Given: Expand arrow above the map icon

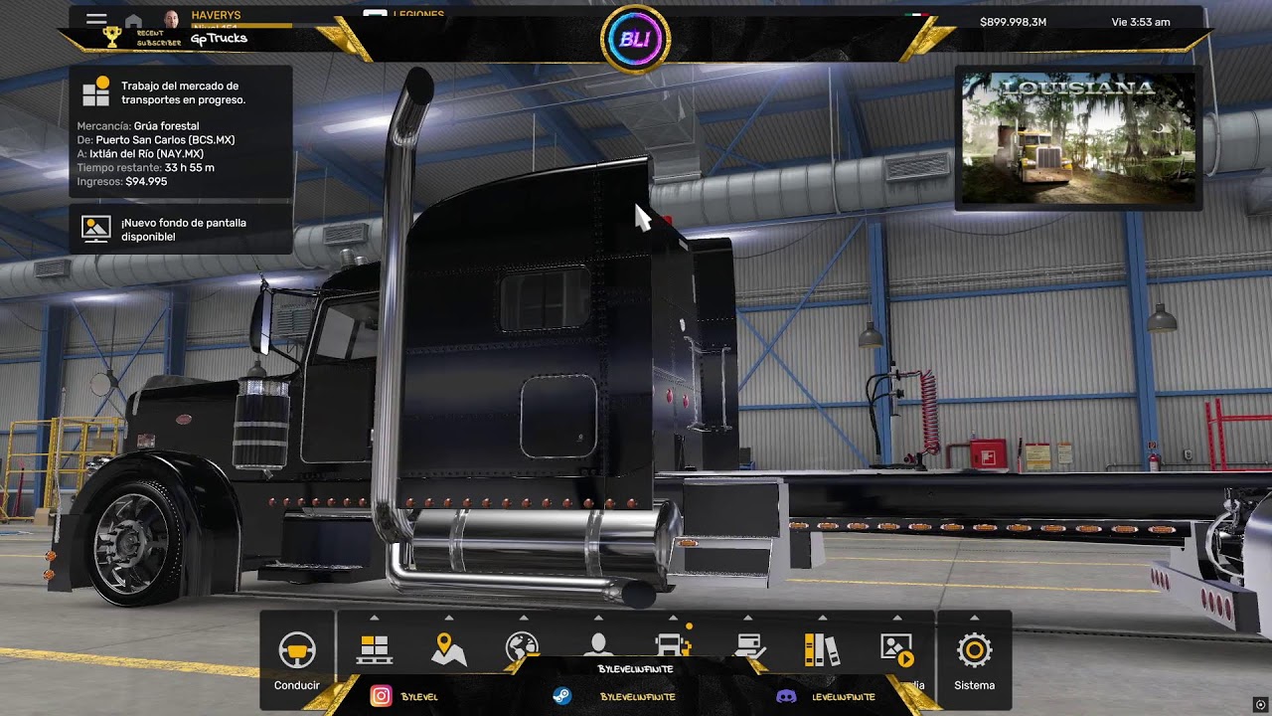Looking at the screenshot, I should point(449,618).
